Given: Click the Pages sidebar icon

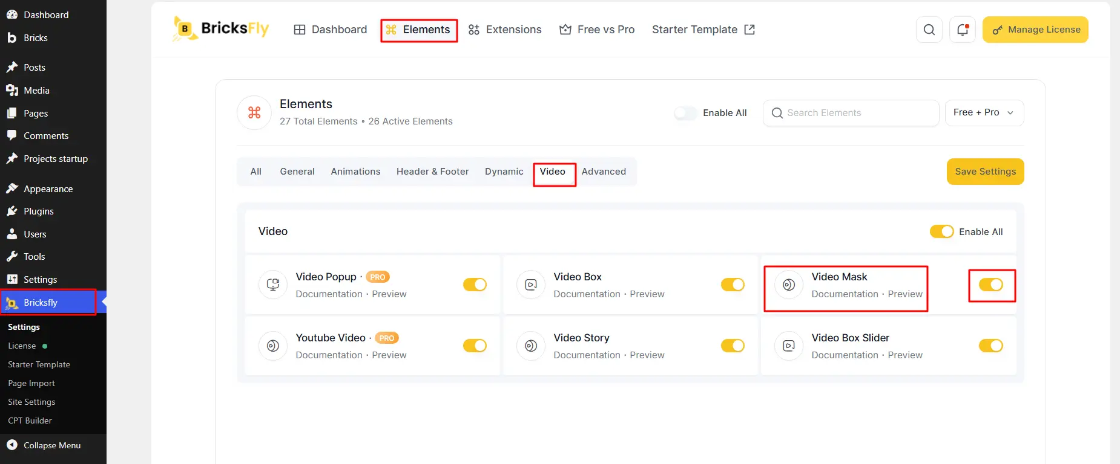Looking at the screenshot, I should click(x=12, y=113).
